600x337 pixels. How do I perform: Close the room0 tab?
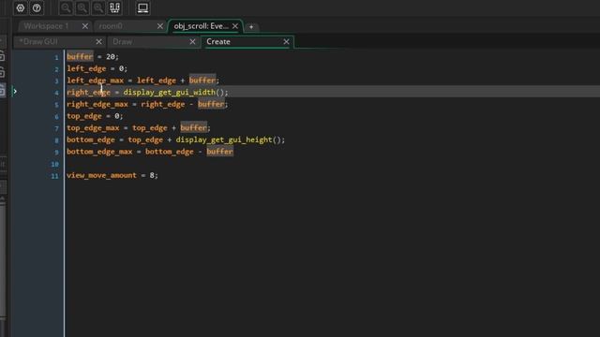point(160,26)
